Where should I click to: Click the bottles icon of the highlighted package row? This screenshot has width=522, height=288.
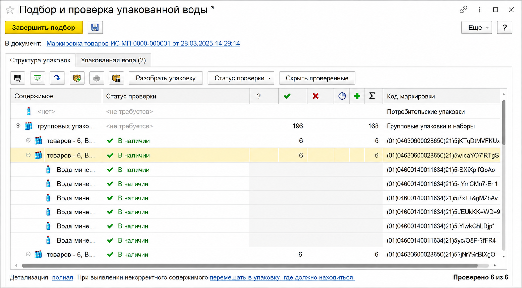click(38, 155)
